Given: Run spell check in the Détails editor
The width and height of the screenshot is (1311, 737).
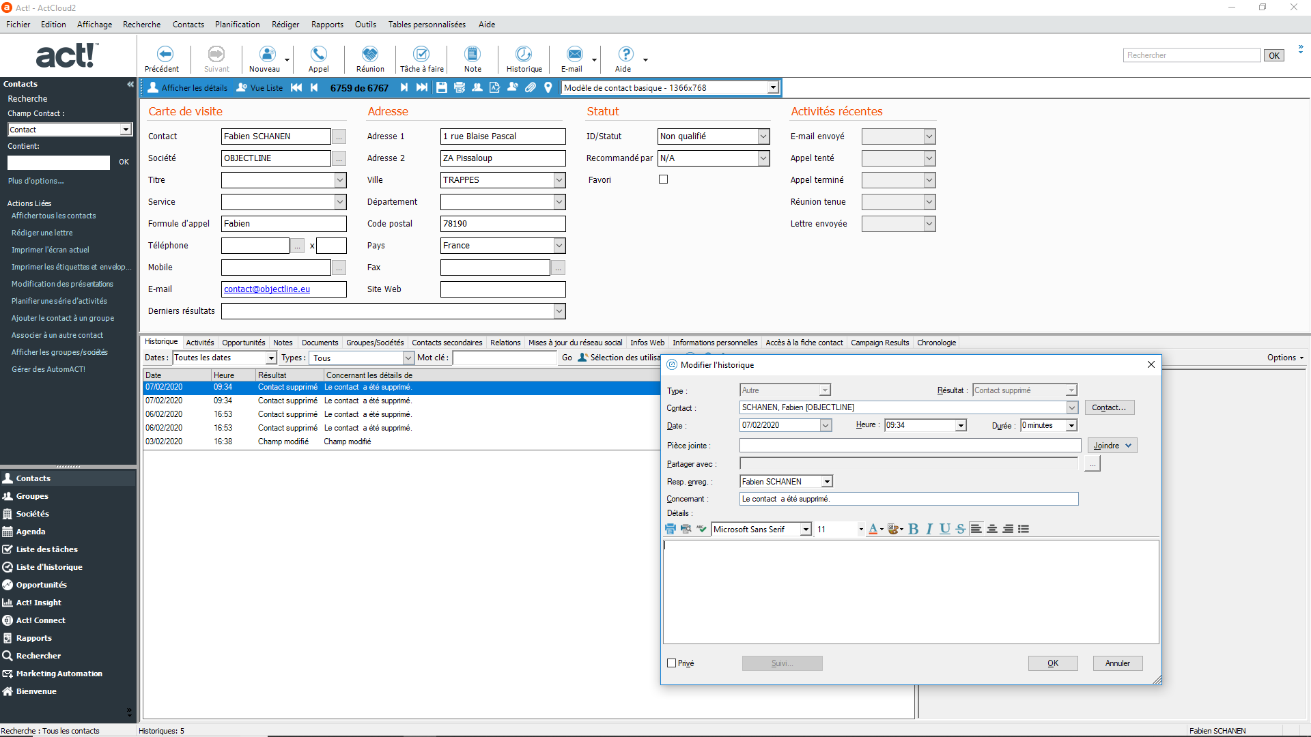Looking at the screenshot, I should coord(702,529).
